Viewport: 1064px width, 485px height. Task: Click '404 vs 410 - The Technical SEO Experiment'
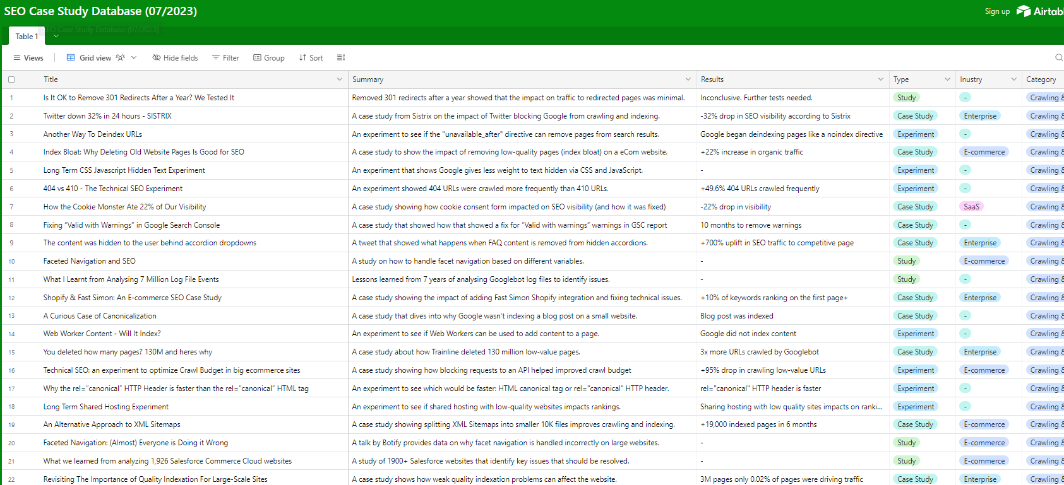tap(113, 189)
